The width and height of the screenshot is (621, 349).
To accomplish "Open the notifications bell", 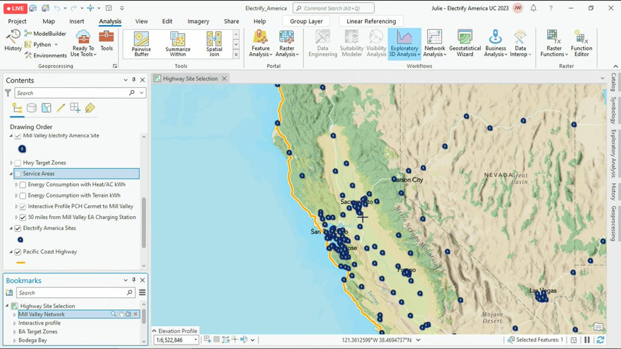I will 534,8.
